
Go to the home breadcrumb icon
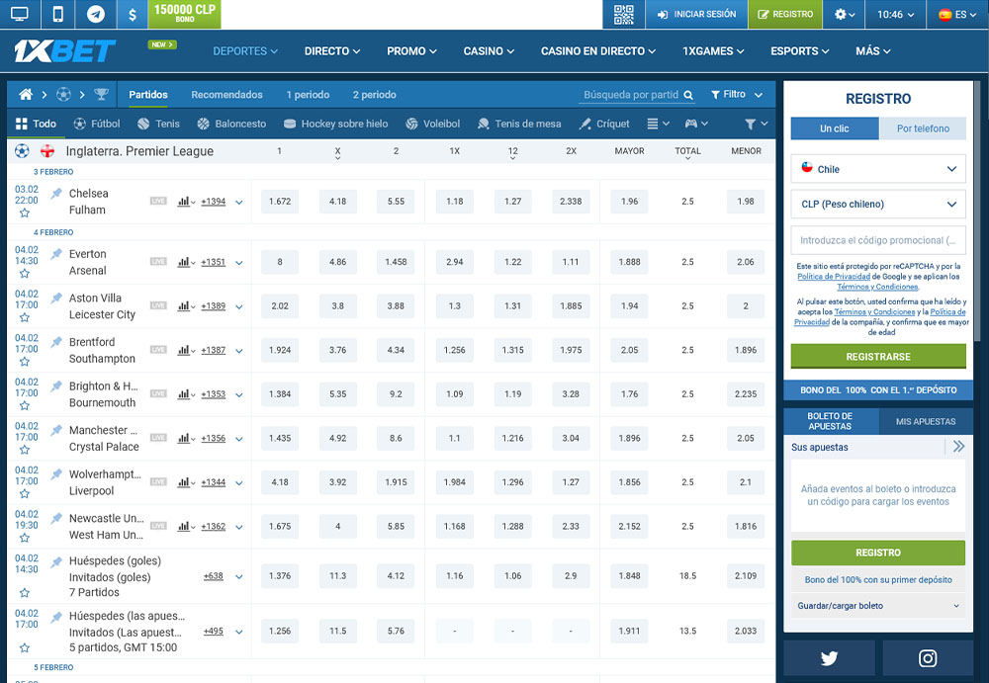point(26,95)
